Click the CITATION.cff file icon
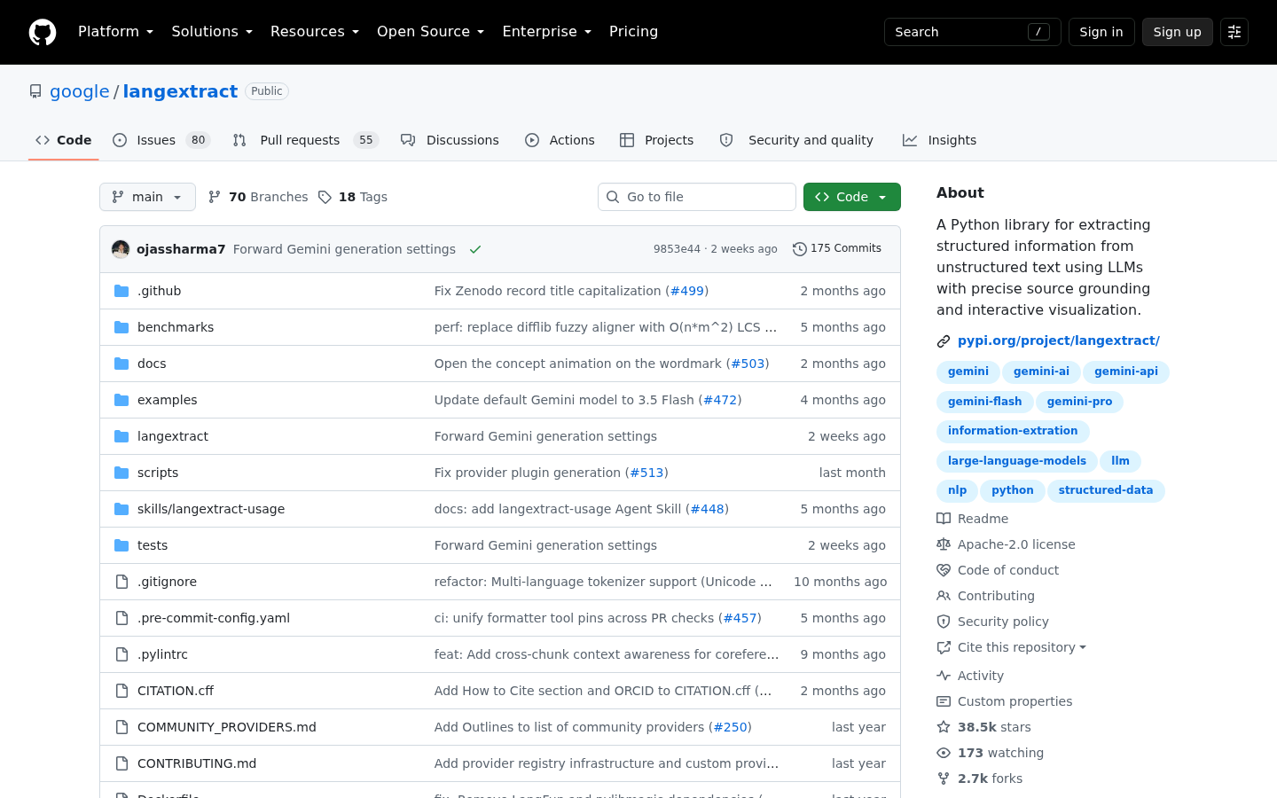1277x798 pixels. click(x=121, y=691)
